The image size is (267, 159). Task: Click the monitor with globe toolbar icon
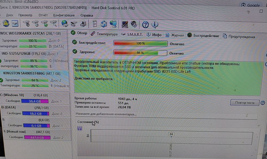[113, 24]
